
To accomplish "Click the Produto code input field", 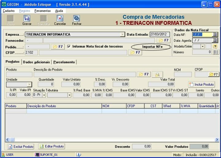I will (x=19, y=74).
